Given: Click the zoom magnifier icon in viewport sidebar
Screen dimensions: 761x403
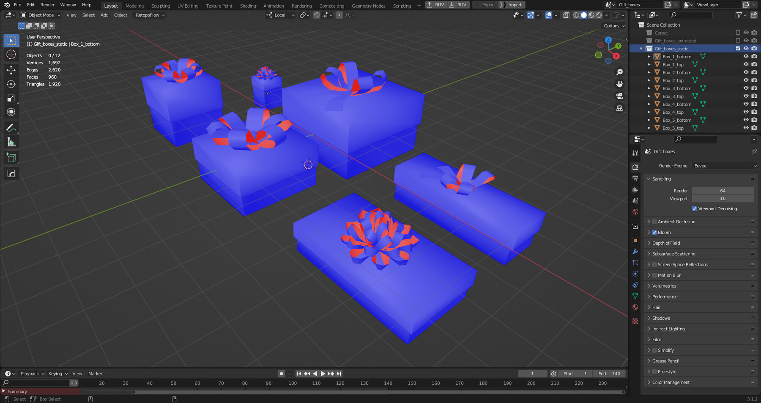Looking at the screenshot, I should point(619,72).
